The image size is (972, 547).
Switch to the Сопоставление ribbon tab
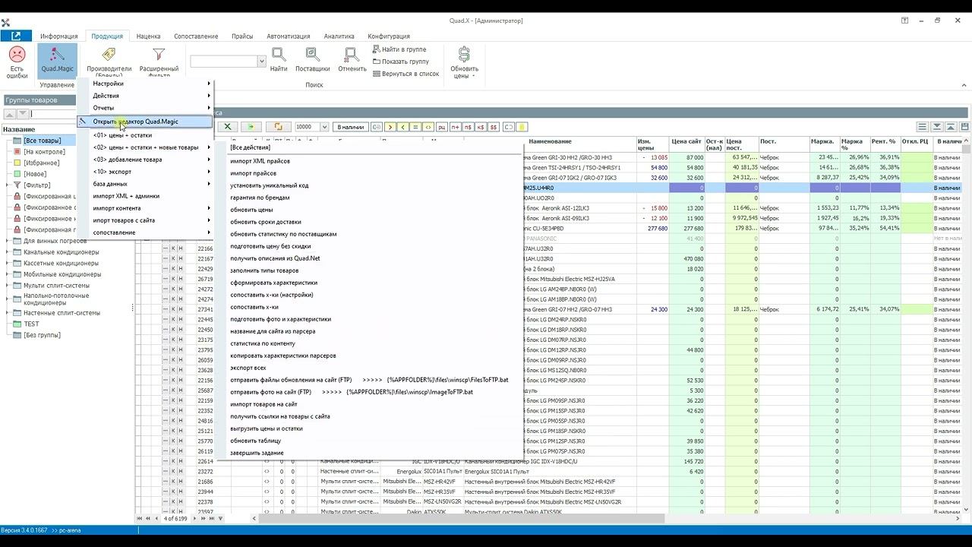[196, 36]
